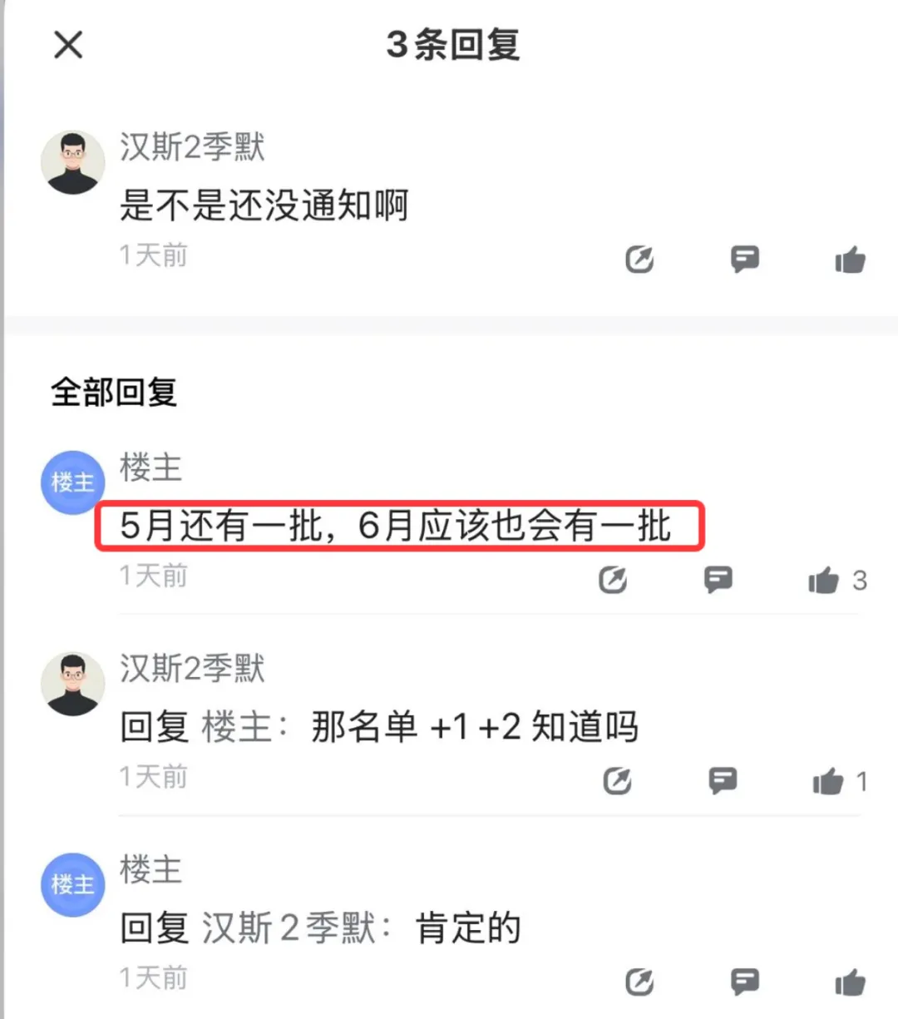
Task: Like the '肯定的' reply
Action: 850,982
